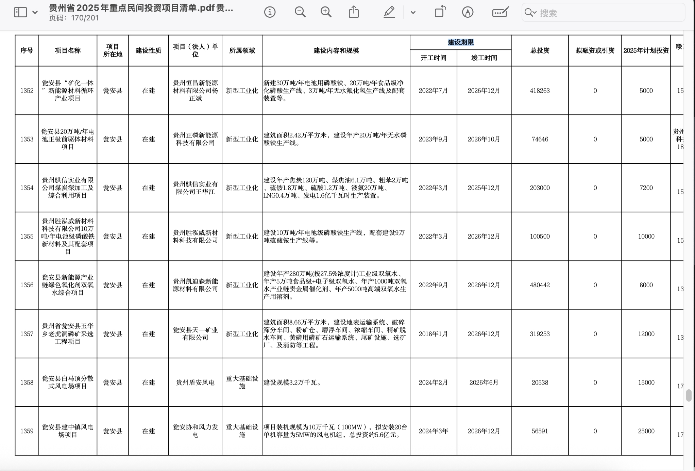Click 贵州盾安风电 company cell
Viewport: 695px width, 471px height.
195,383
